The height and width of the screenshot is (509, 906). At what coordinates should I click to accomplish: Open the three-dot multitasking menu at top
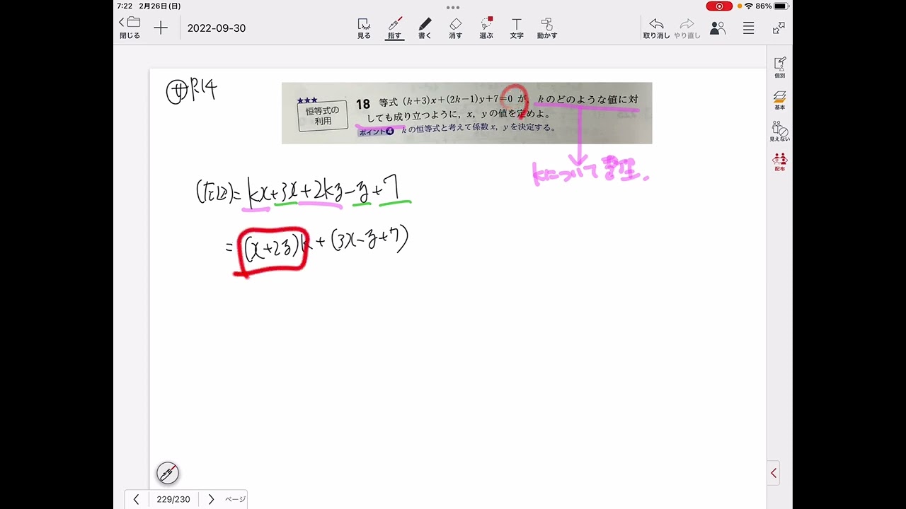coord(453,8)
